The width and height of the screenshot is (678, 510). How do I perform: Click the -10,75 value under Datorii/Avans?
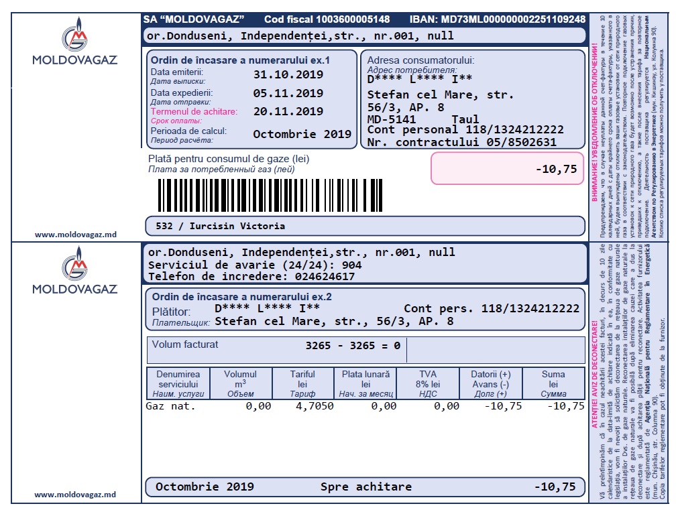(x=504, y=406)
